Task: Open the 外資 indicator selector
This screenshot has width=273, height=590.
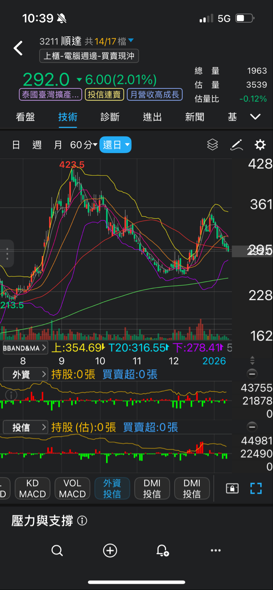Action: [25, 374]
